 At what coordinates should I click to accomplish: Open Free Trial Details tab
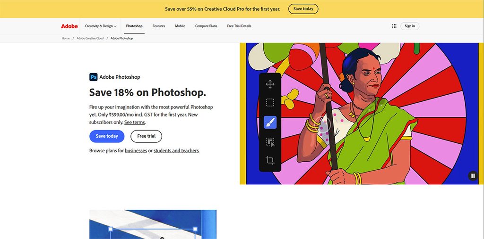point(239,26)
